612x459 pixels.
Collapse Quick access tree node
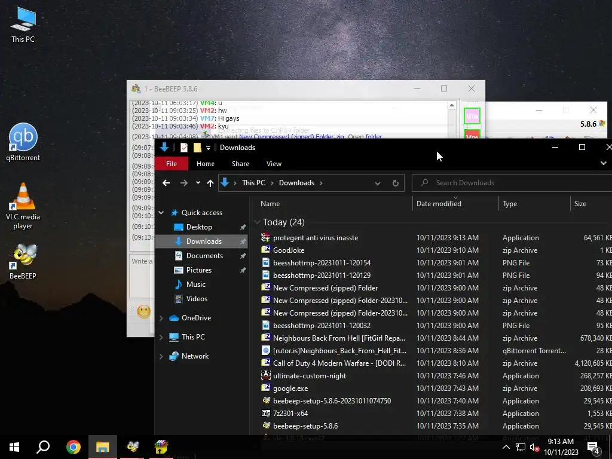click(x=161, y=213)
